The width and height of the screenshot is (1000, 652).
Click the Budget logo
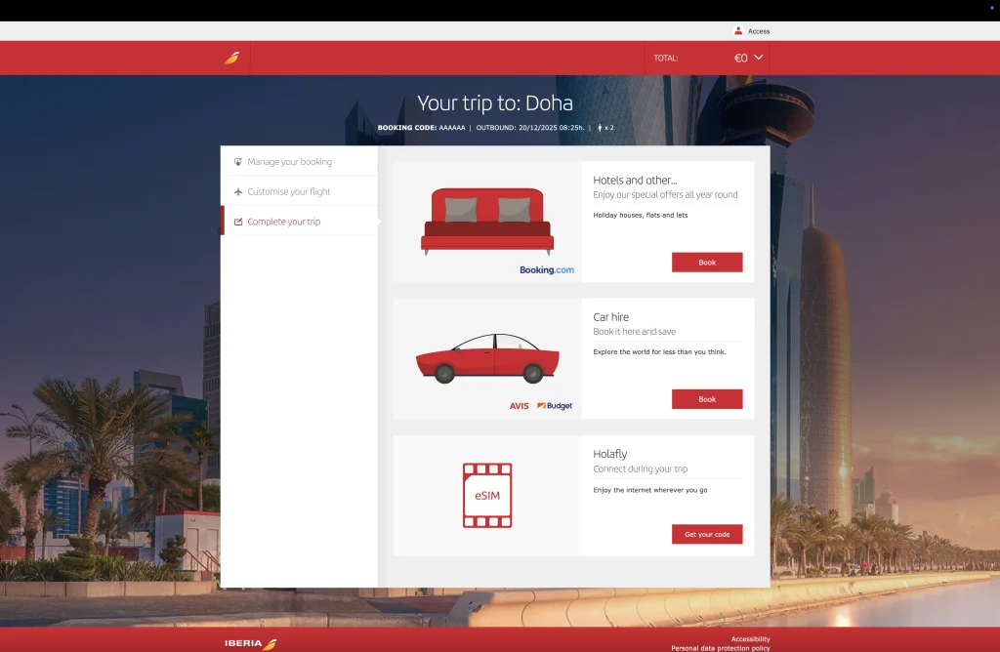[x=555, y=406]
